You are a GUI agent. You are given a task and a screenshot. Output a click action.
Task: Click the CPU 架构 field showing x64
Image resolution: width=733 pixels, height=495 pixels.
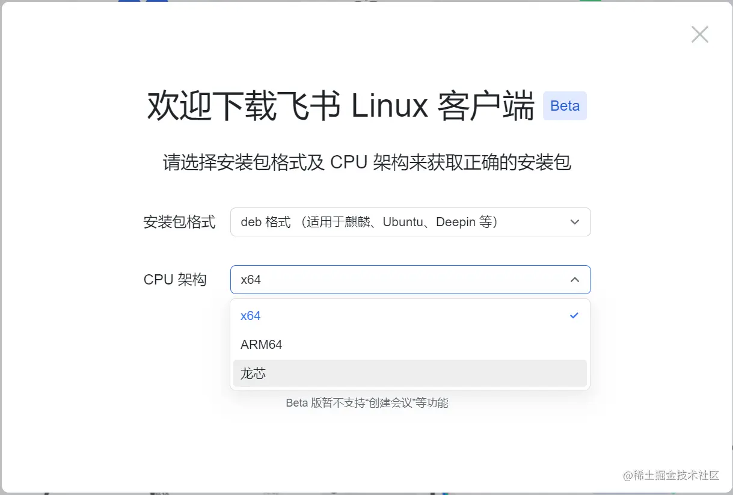click(410, 280)
